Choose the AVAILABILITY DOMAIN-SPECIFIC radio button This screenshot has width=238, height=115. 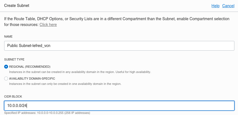tap(6, 79)
